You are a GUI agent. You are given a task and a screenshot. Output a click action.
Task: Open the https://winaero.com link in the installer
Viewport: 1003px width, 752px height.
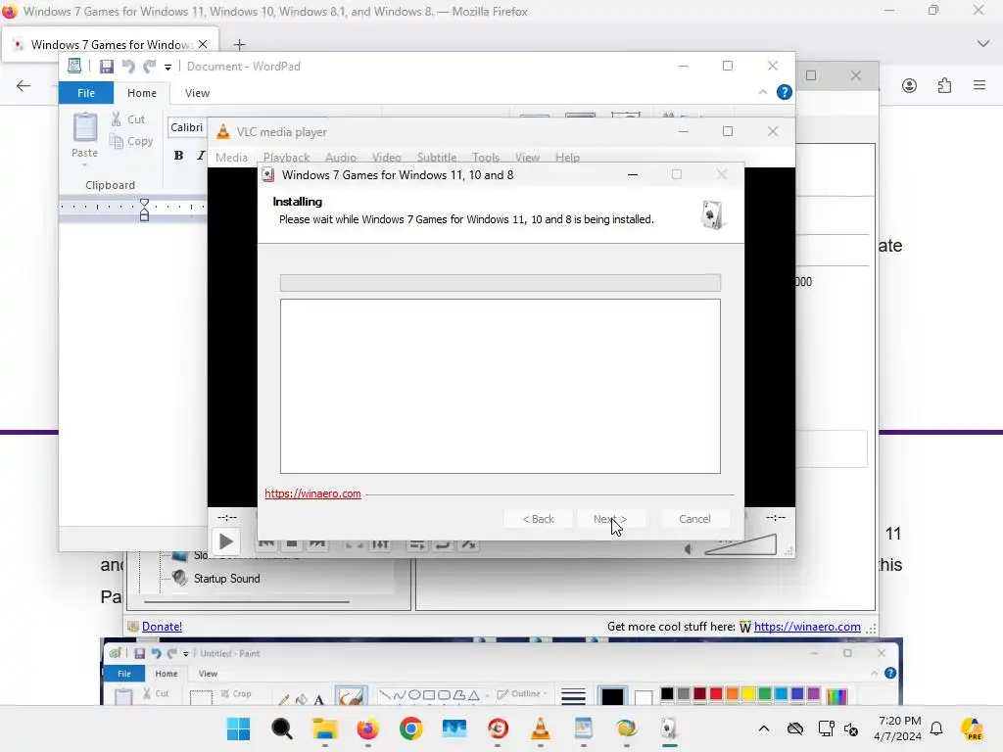coord(312,493)
